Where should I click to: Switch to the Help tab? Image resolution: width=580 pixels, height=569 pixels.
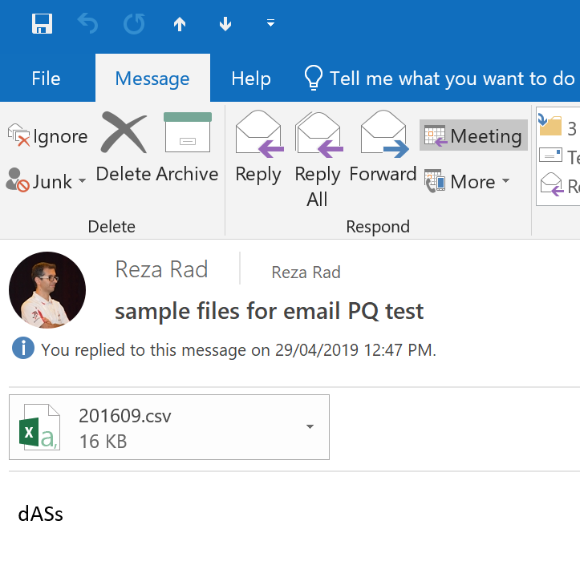251,79
